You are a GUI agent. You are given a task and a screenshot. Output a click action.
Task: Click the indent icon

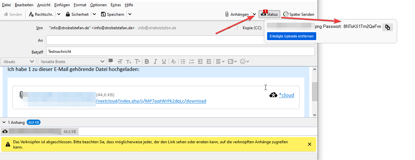coord(209,61)
